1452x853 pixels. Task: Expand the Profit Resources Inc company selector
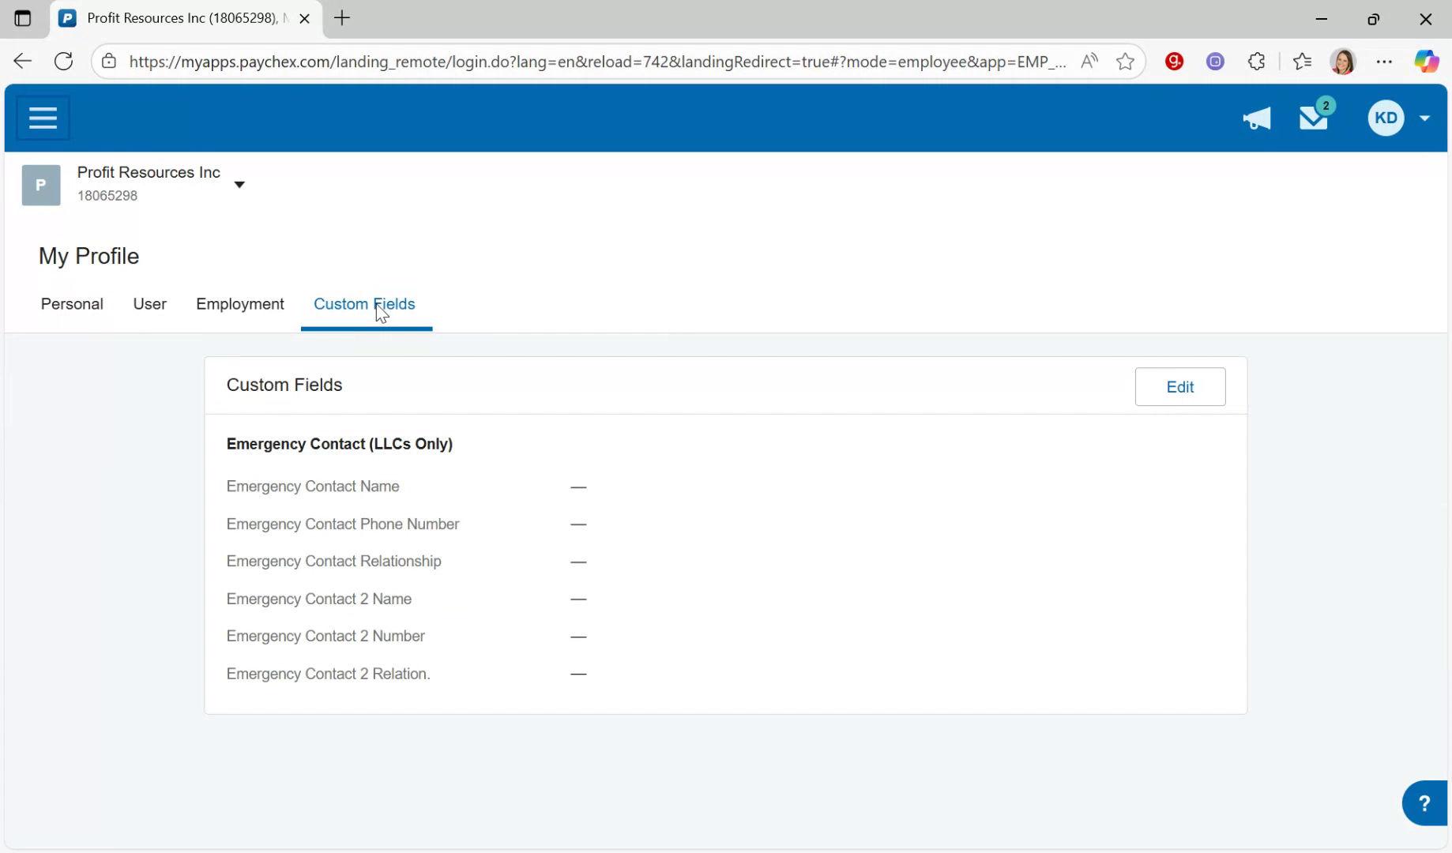[x=239, y=184]
